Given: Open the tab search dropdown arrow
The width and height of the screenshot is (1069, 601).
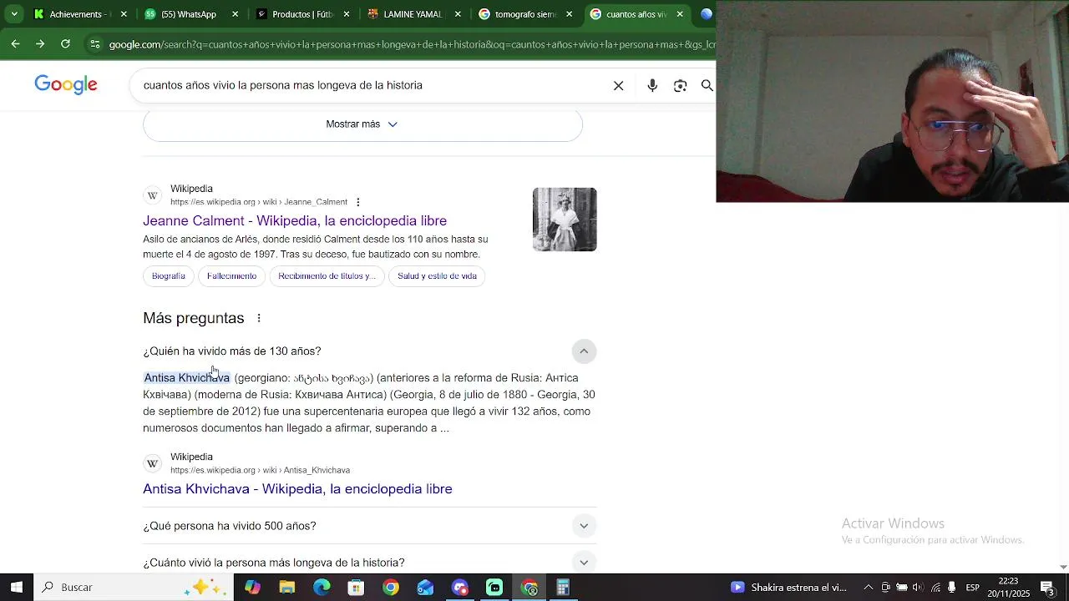Looking at the screenshot, I should [x=13, y=14].
